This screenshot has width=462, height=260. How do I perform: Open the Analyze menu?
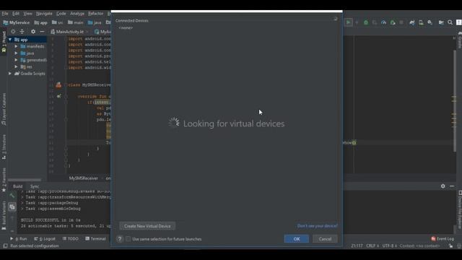point(77,14)
